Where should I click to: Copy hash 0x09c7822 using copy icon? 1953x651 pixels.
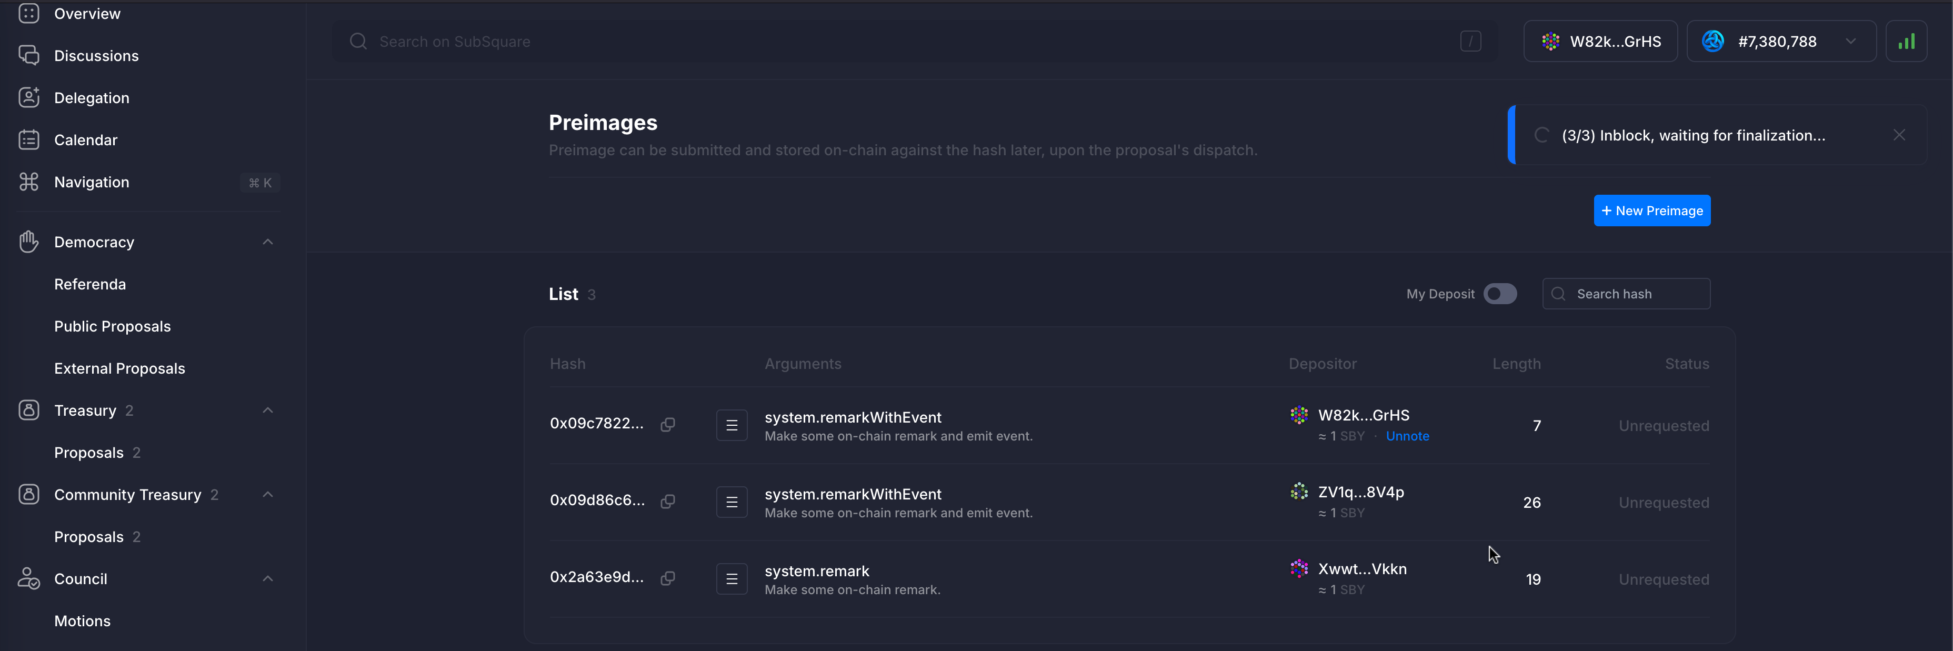click(667, 424)
